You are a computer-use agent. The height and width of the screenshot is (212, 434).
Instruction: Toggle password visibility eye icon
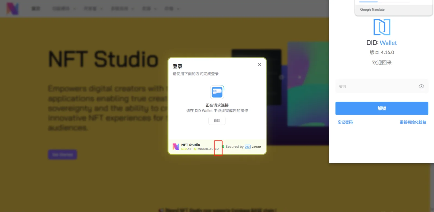tap(421, 86)
